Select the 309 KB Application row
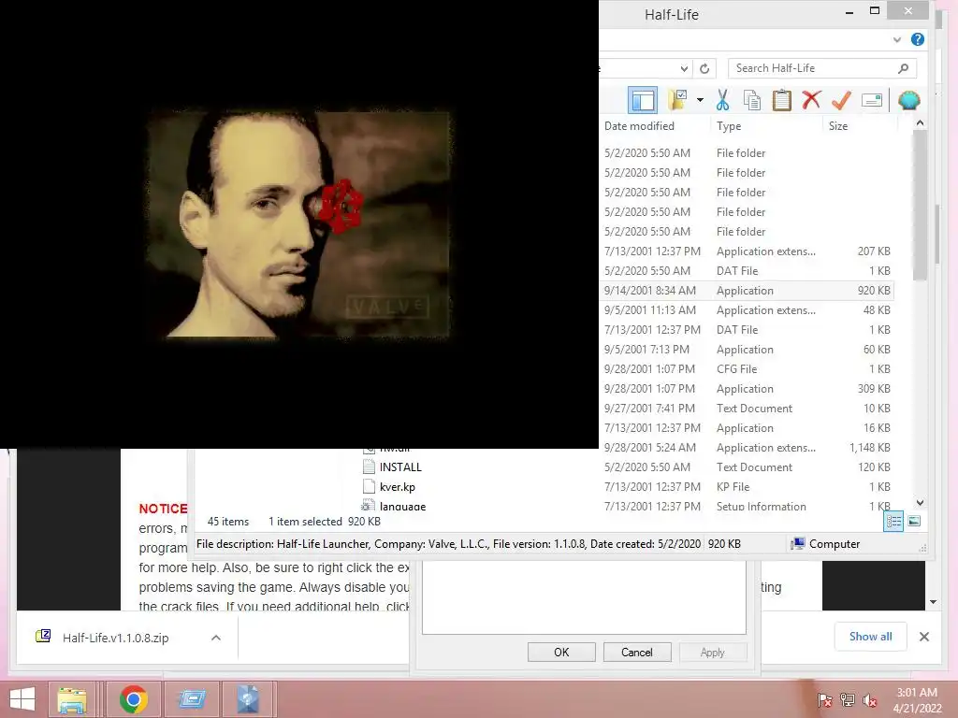 [747, 388]
